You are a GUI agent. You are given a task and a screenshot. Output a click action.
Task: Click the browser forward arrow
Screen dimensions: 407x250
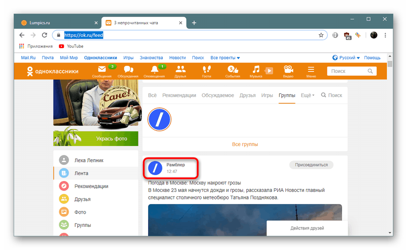pyautogui.click(x=33, y=35)
